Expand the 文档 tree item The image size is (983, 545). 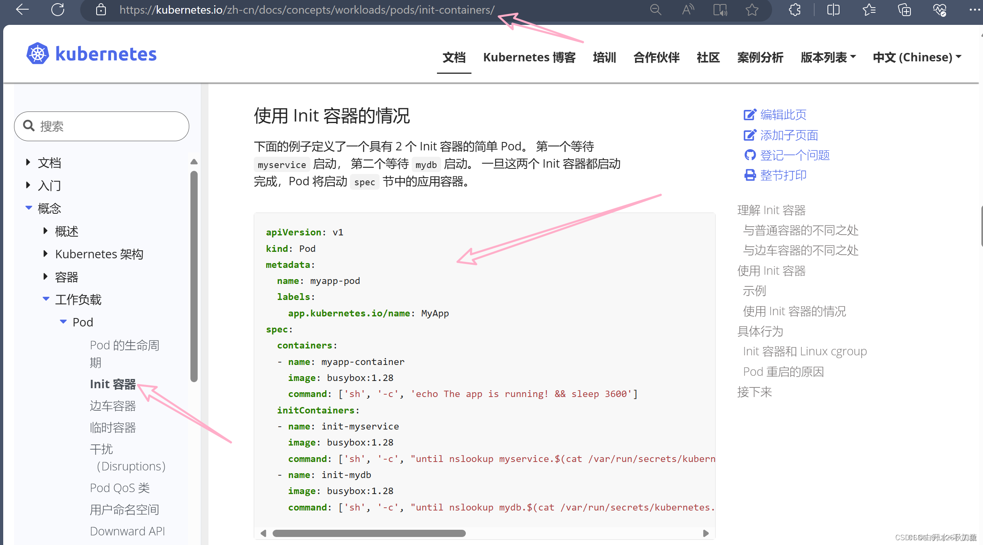coord(28,162)
